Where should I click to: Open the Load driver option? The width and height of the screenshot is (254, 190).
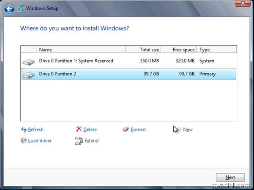pos(40,141)
